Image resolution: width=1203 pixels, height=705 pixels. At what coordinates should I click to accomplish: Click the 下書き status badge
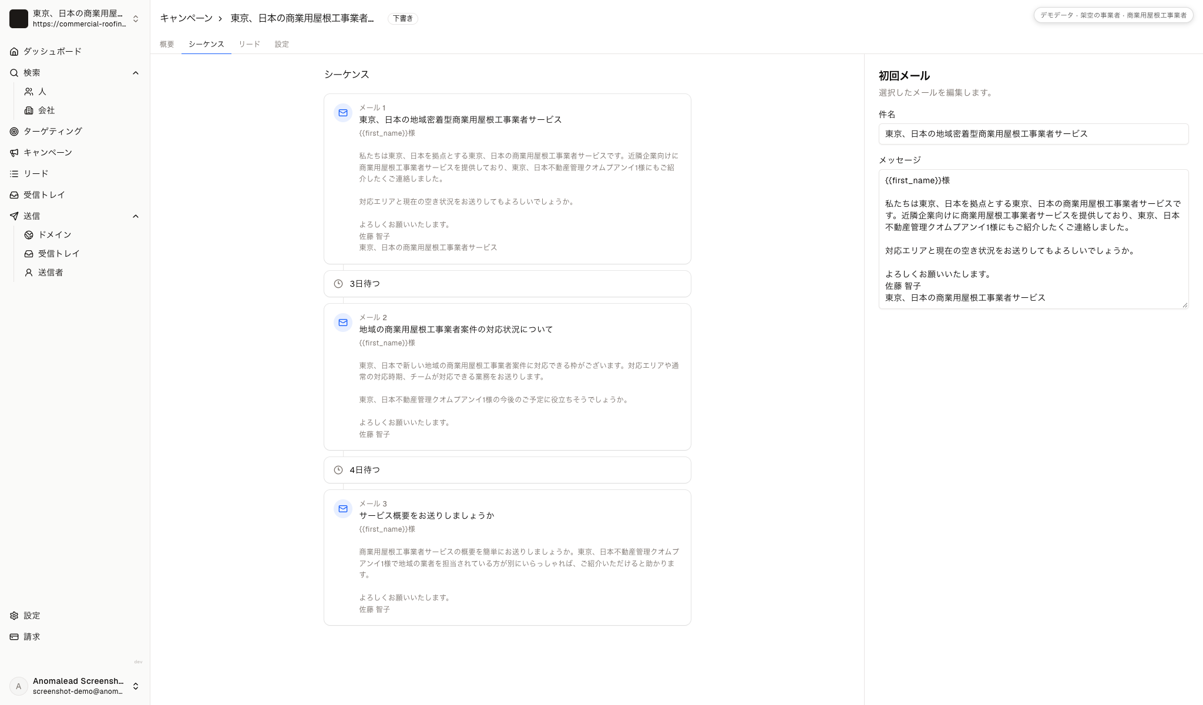click(x=403, y=18)
